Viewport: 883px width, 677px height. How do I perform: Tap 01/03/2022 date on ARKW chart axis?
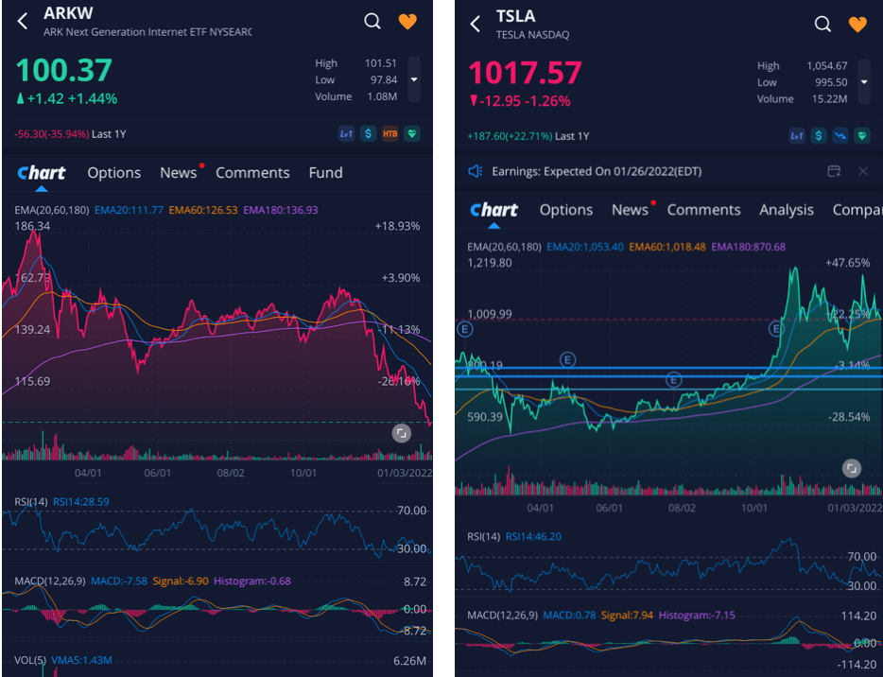pos(404,473)
